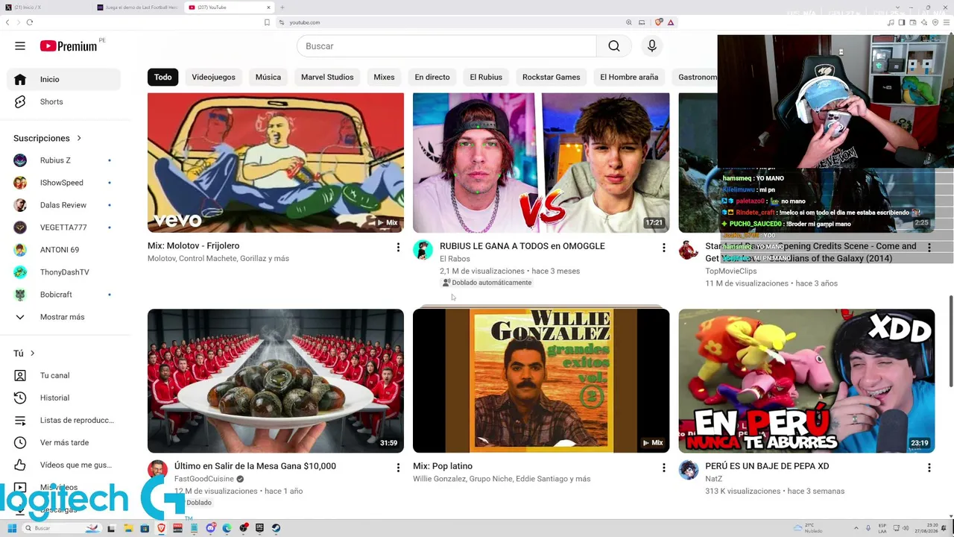Expand the Suscripciones section
This screenshot has width=954, height=537.
(x=48, y=138)
